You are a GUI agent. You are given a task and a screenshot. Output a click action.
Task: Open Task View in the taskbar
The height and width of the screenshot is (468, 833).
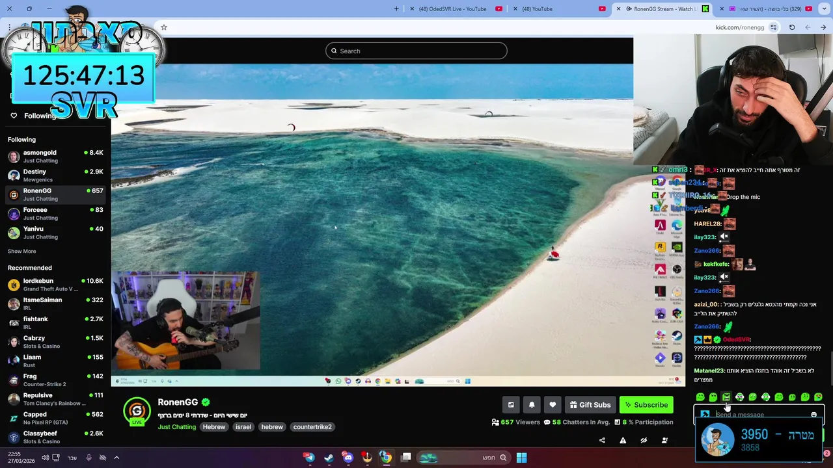pyautogui.click(x=406, y=458)
